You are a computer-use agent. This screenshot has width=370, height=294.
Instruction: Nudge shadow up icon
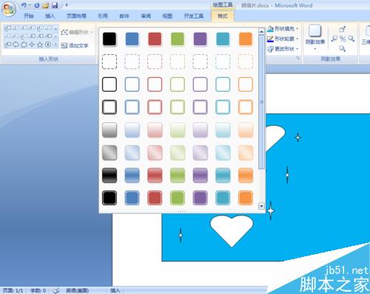tap(343, 30)
